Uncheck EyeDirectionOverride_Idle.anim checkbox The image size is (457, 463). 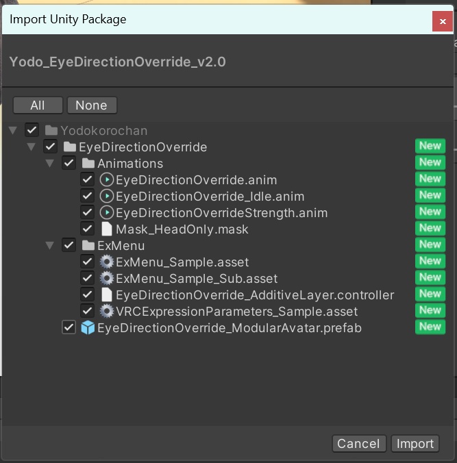coord(88,196)
